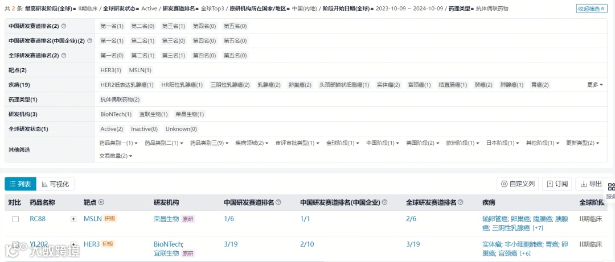The width and height of the screenshot is (615, 262).
Task: Open 审评审批类型(1) dropdown
Action: click(x=297, y=143)
